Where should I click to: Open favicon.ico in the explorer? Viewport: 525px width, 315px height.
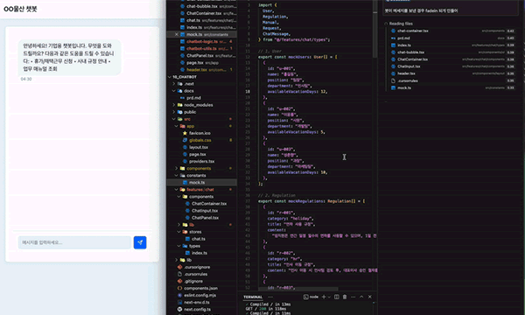coord(199,133)
